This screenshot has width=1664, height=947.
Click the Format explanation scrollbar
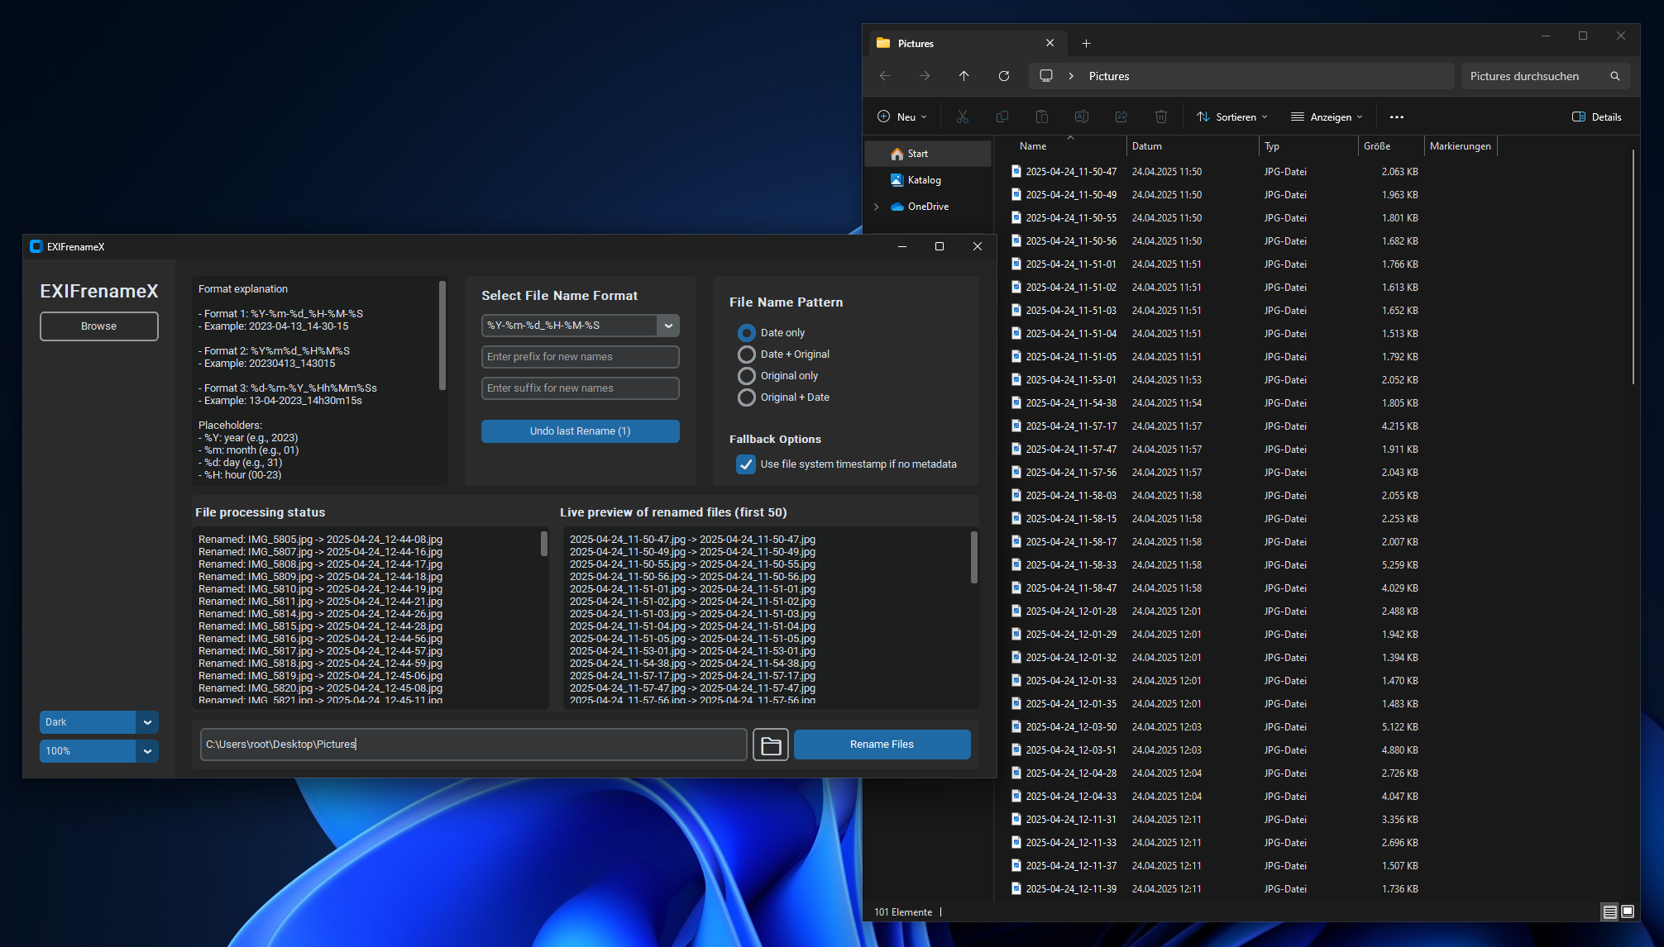[x=442, y=335]
